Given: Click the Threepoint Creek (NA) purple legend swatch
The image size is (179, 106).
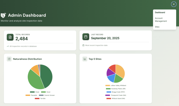Looking at the screenshot, I should tap(108, 95).
